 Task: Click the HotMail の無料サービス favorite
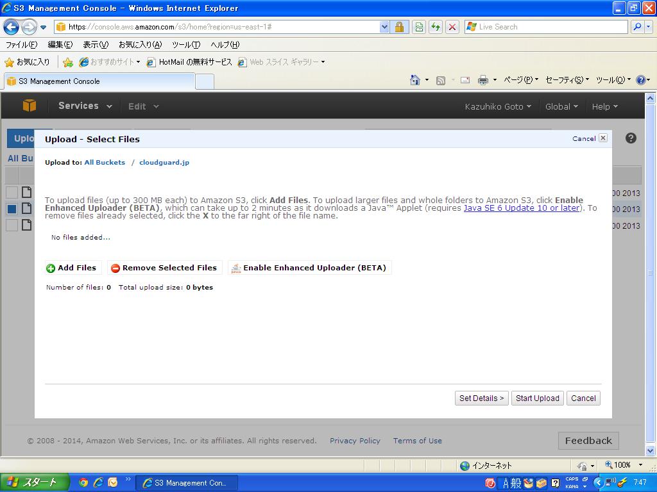[x=189, y=62]
